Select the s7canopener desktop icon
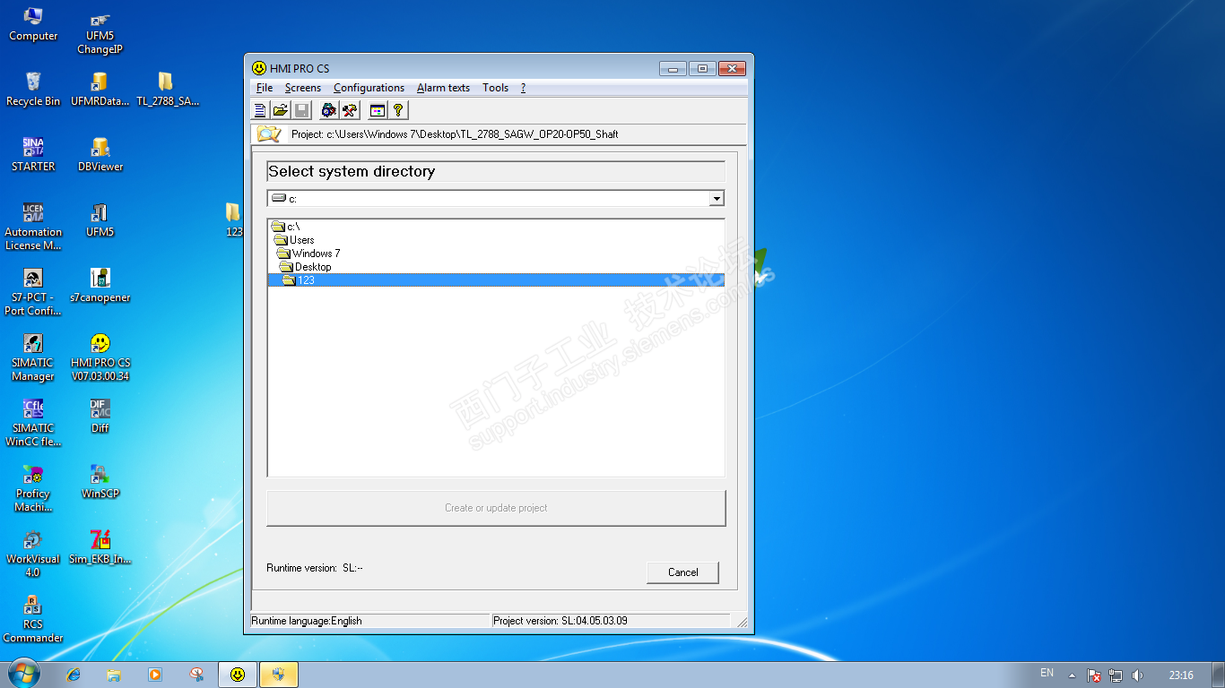 click(x=100, y=286)
